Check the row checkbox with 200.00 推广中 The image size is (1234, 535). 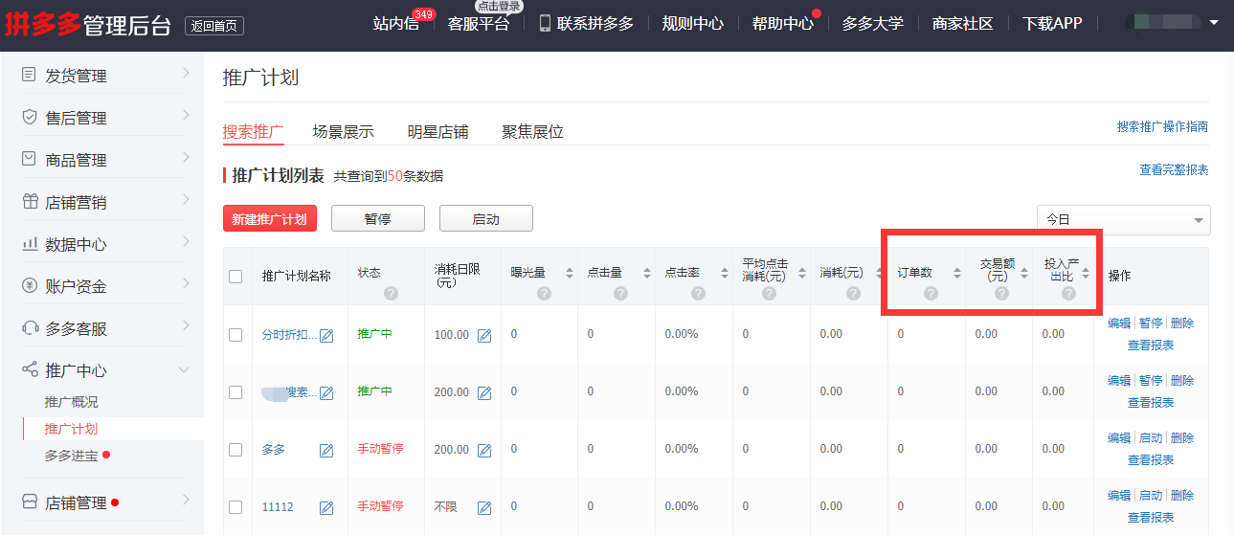coord(236,391)
